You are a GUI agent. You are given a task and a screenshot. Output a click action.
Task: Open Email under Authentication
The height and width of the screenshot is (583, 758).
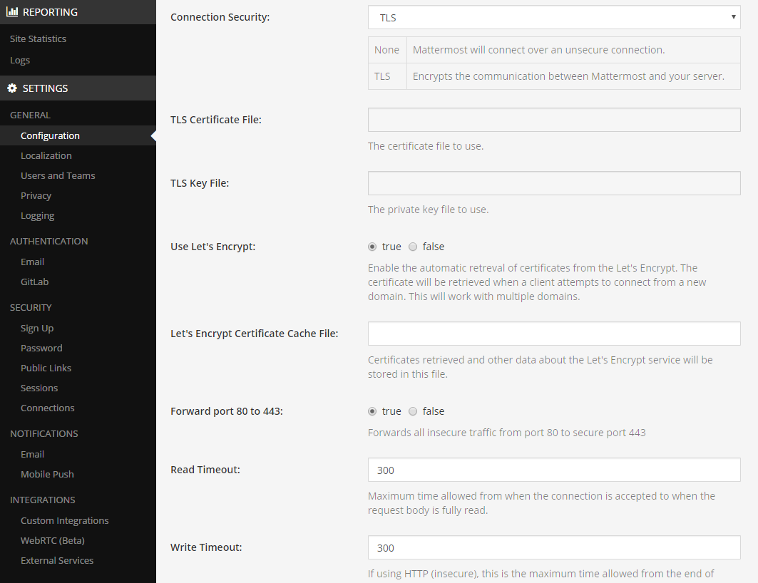coord(32,262)
